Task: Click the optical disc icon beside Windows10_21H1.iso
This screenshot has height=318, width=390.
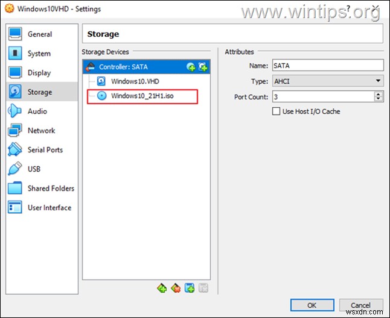Action: (101, 96)
